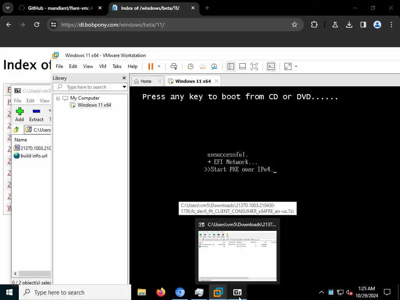The width and height of the screenshot is (400, 300).
Task: Reload the browser page
Action: point(37,25)
